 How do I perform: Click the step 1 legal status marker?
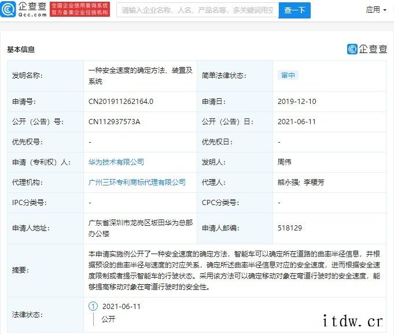(x=93, y=306)
